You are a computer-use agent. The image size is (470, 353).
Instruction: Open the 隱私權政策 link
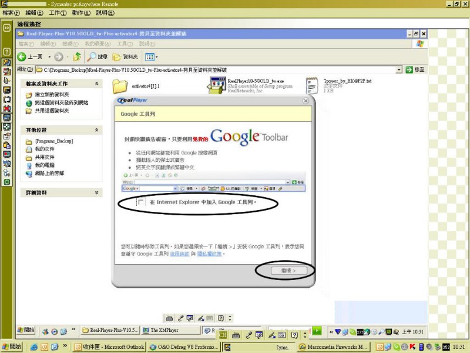(210, 254)
